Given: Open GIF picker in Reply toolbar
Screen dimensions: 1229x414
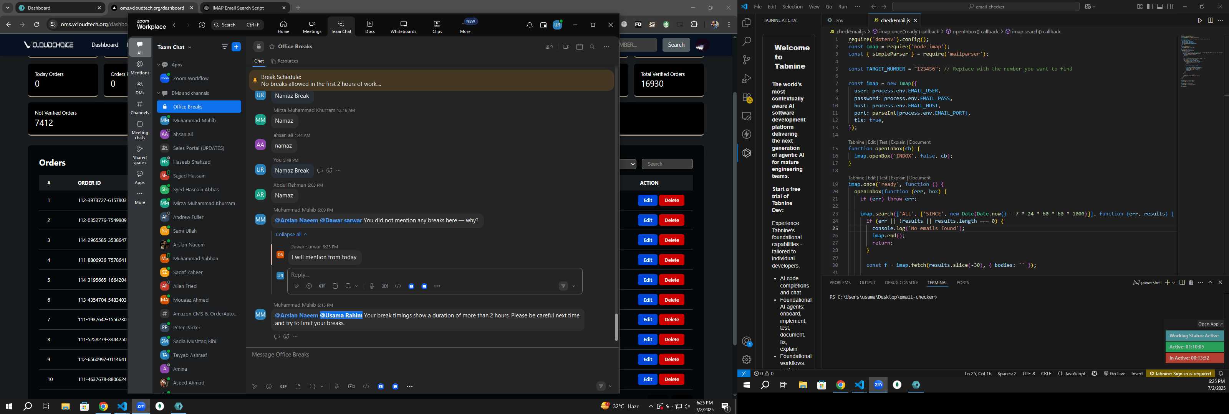Looking at the screenshot, I should click(x=322, y=286).
